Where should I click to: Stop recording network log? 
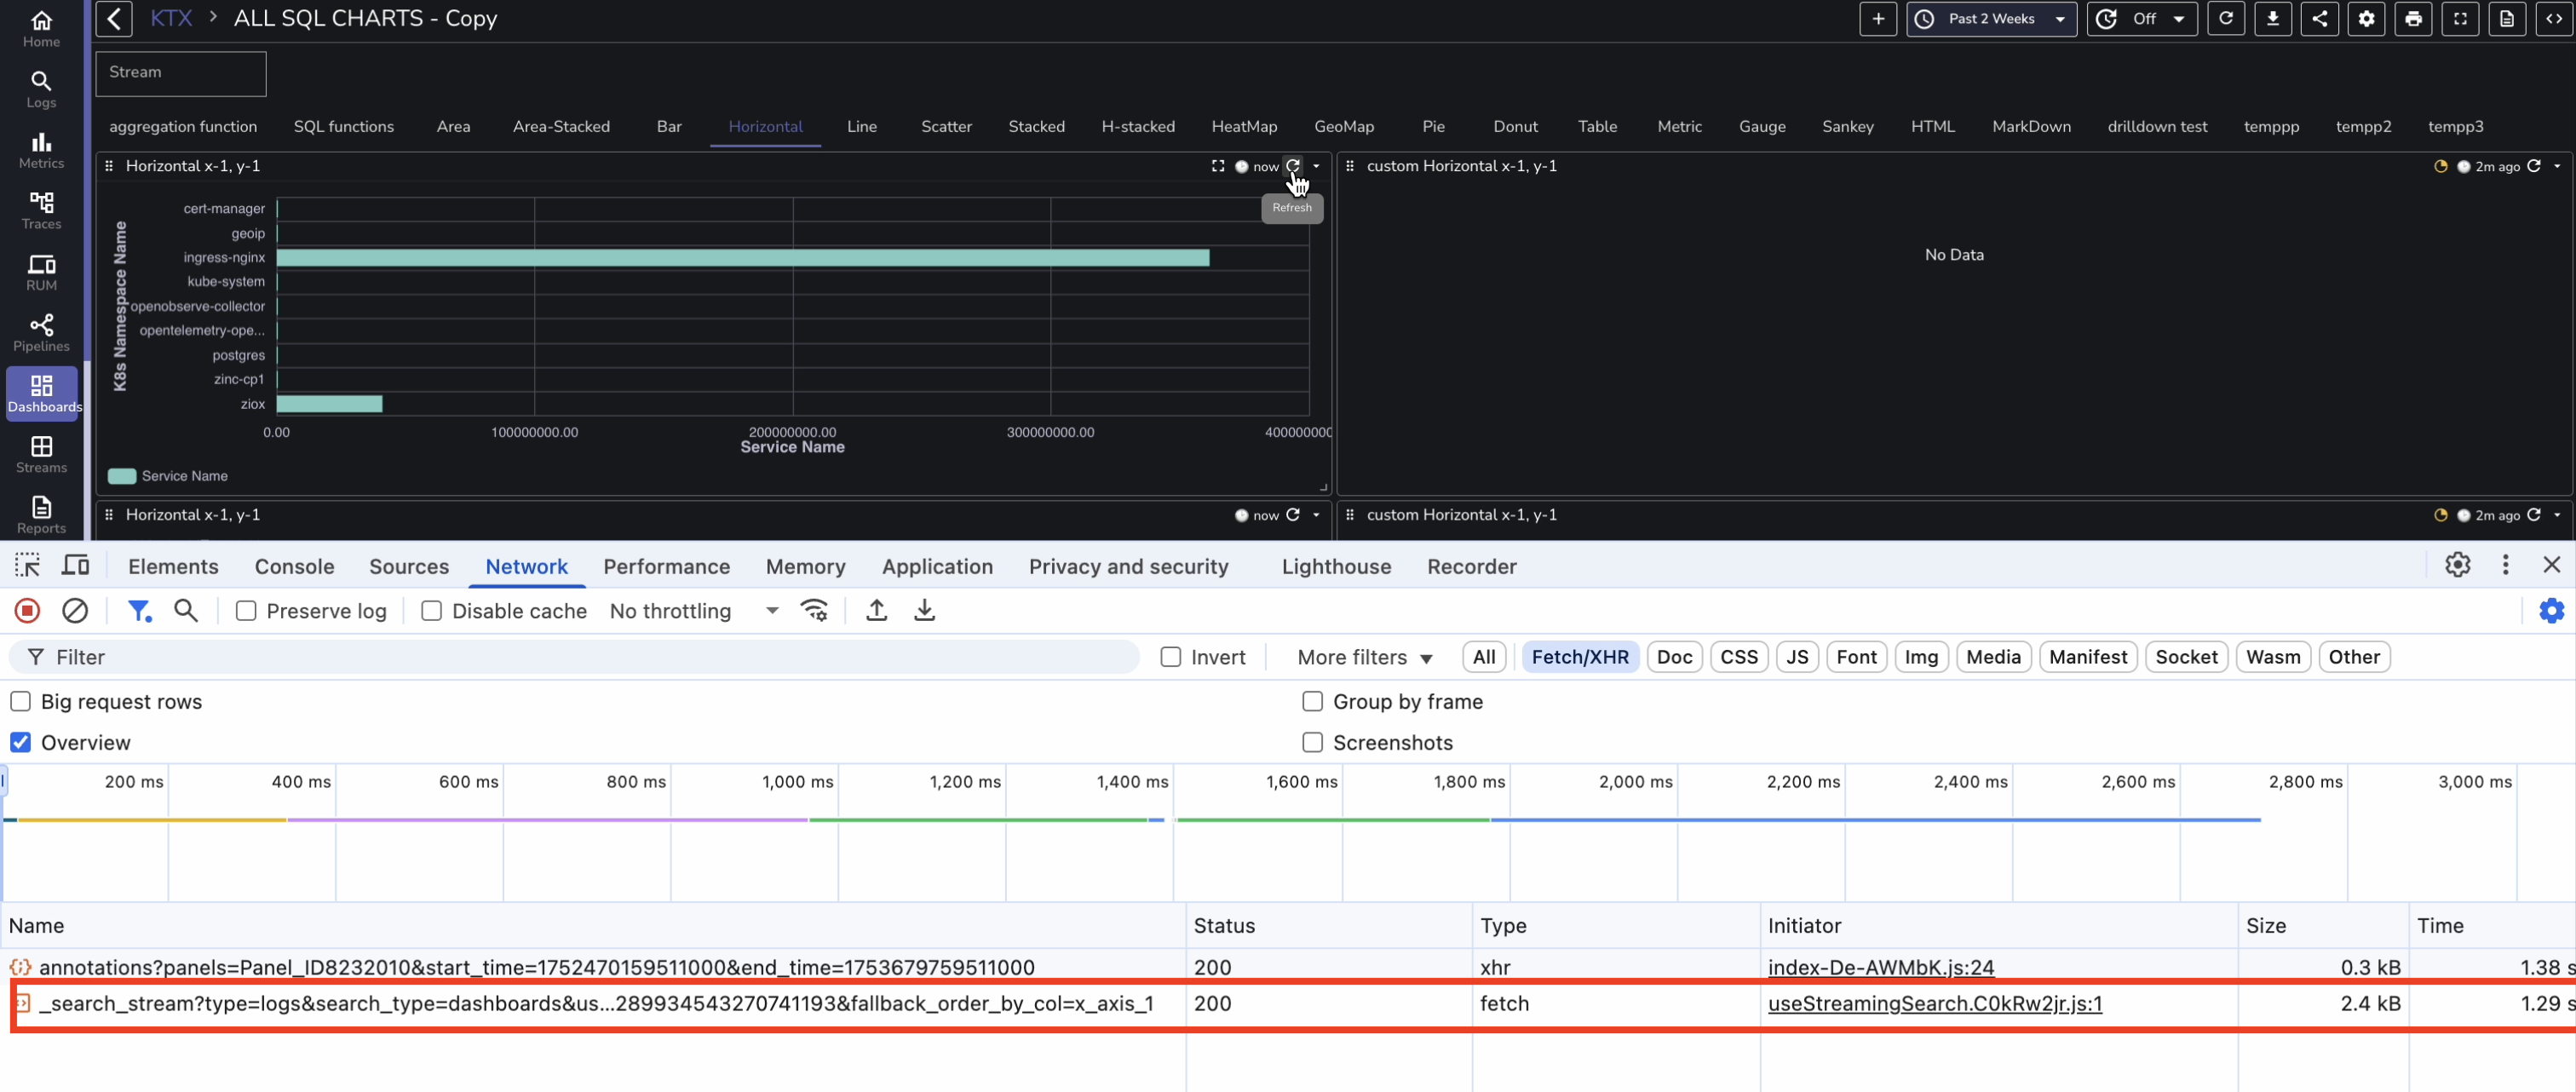coord(28,611)
